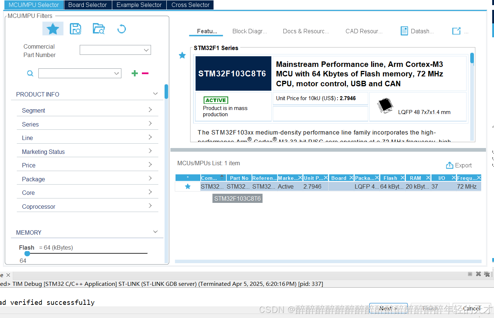Sort by Part No column header

click(x=239, y=178)
